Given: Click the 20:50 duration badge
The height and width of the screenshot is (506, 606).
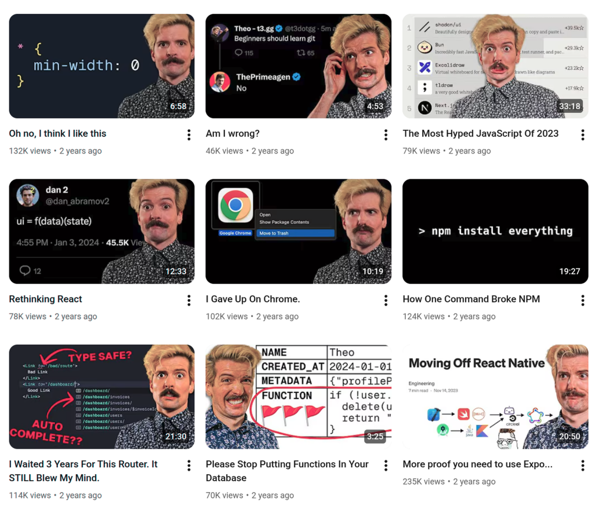Looking at the screenshot, I should (570, 437).
